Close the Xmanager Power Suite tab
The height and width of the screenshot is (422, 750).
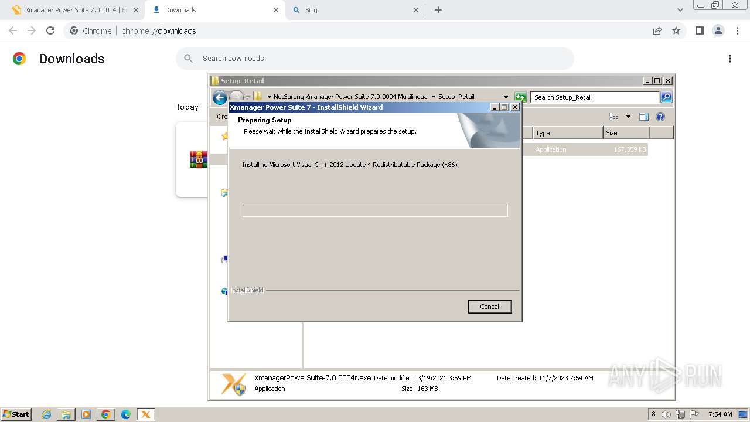[x=135, y=10]
